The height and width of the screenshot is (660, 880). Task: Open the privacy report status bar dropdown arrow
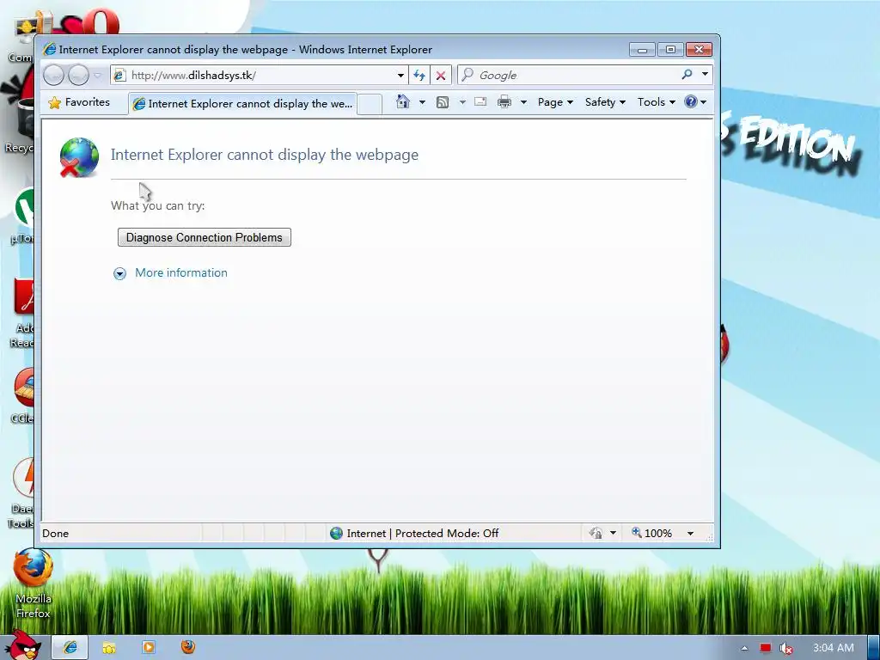coord(613,533)
